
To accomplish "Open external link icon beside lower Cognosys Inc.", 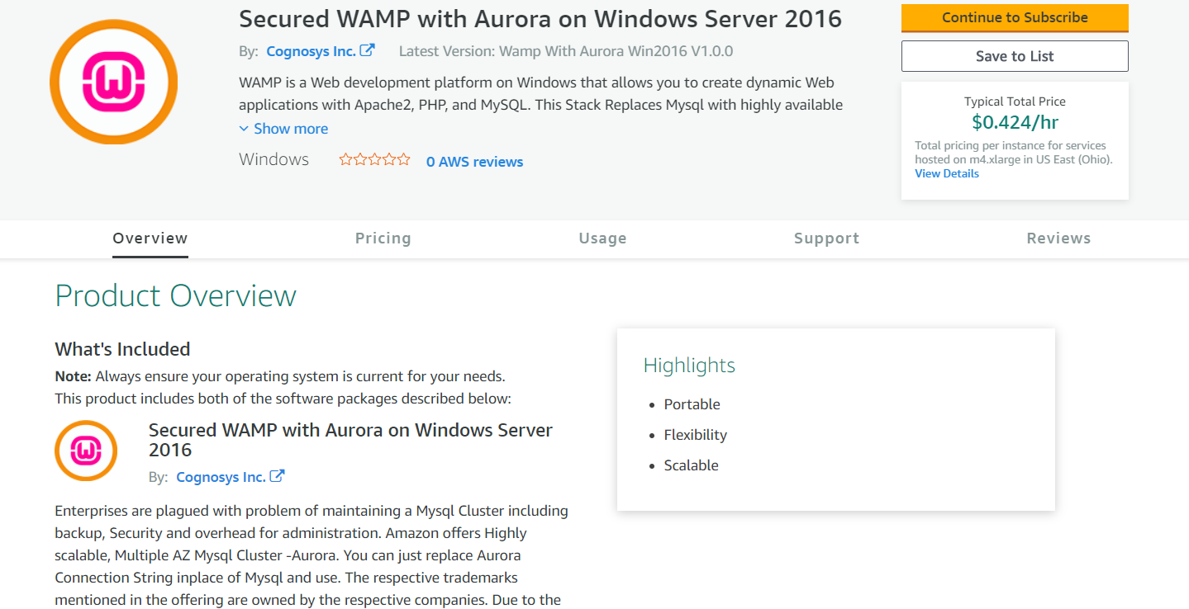I will tap(278, 476).
